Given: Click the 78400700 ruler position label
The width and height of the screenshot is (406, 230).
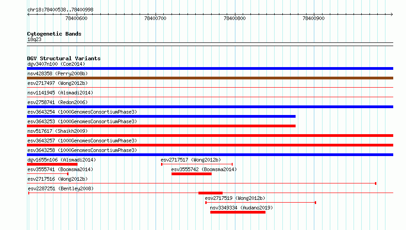Looking at the screenshot, I should (156, 18).
